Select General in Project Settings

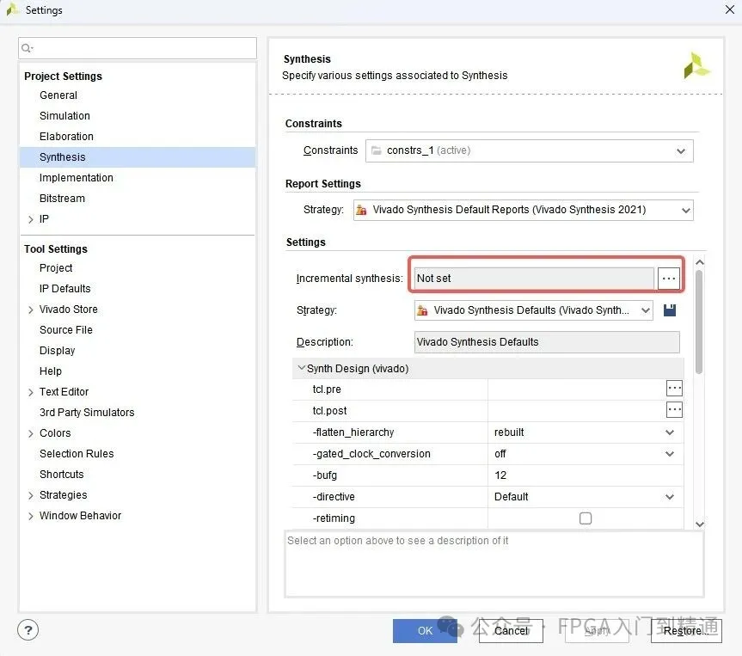point(58,95)
